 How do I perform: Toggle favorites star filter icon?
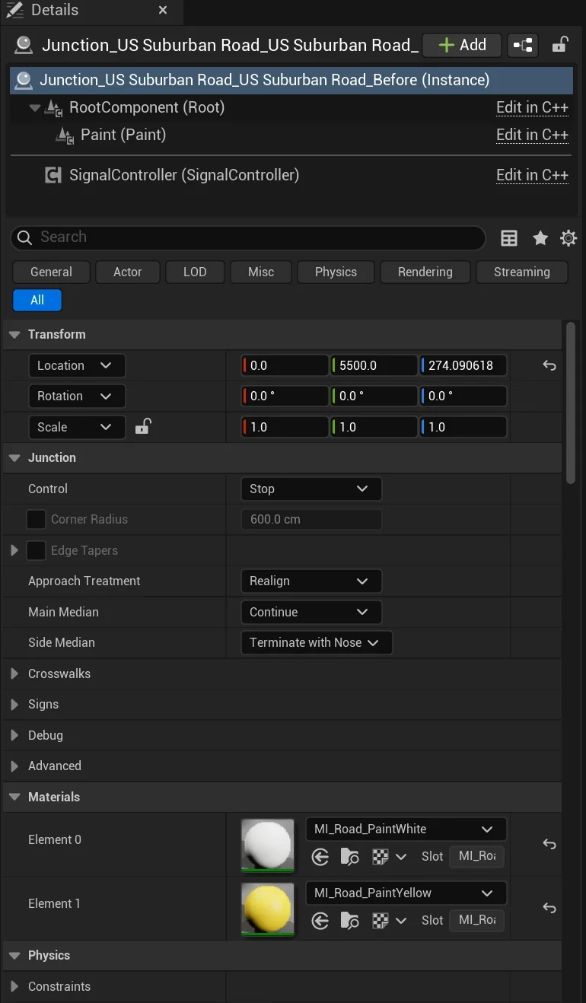coord(540,238)
